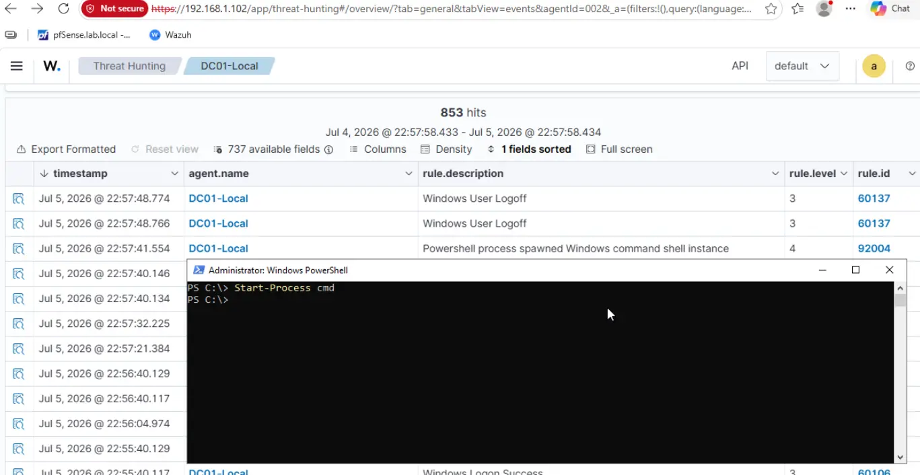Inspect event at 22:57:48.766

pos(19,223)
